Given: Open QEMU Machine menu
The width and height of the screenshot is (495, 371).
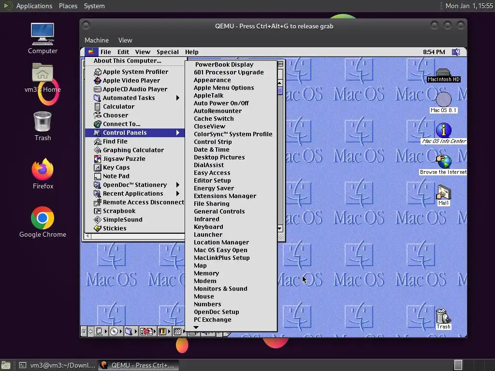Looking at the screenshot, I should pyautogui.click(x=97, y=41).
